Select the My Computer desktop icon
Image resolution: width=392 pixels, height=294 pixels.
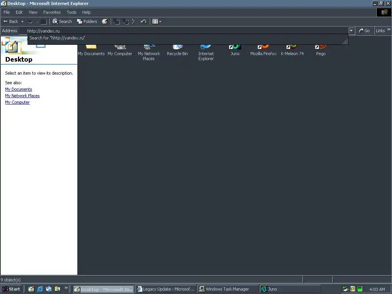click(x=120, y=50)
